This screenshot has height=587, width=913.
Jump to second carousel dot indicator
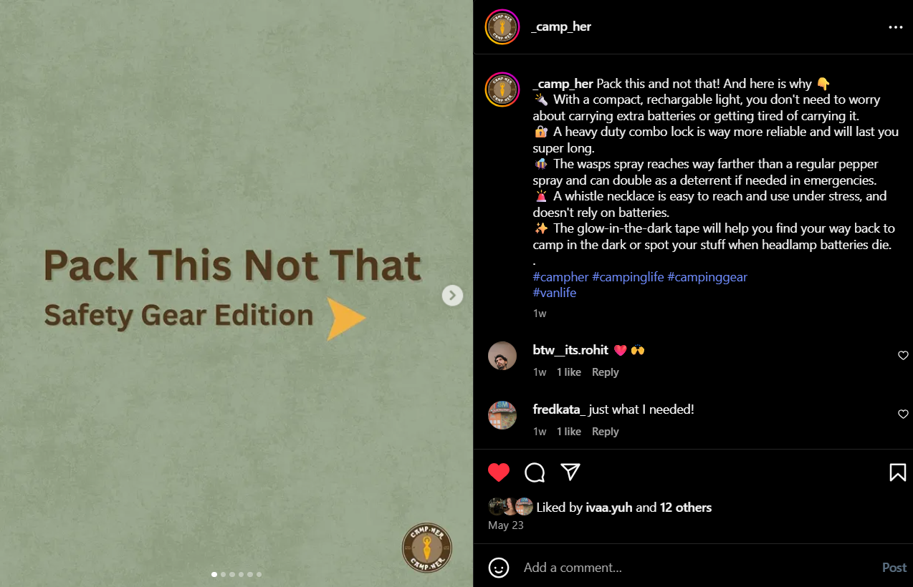pyautogui.click(x=224, y=574)
